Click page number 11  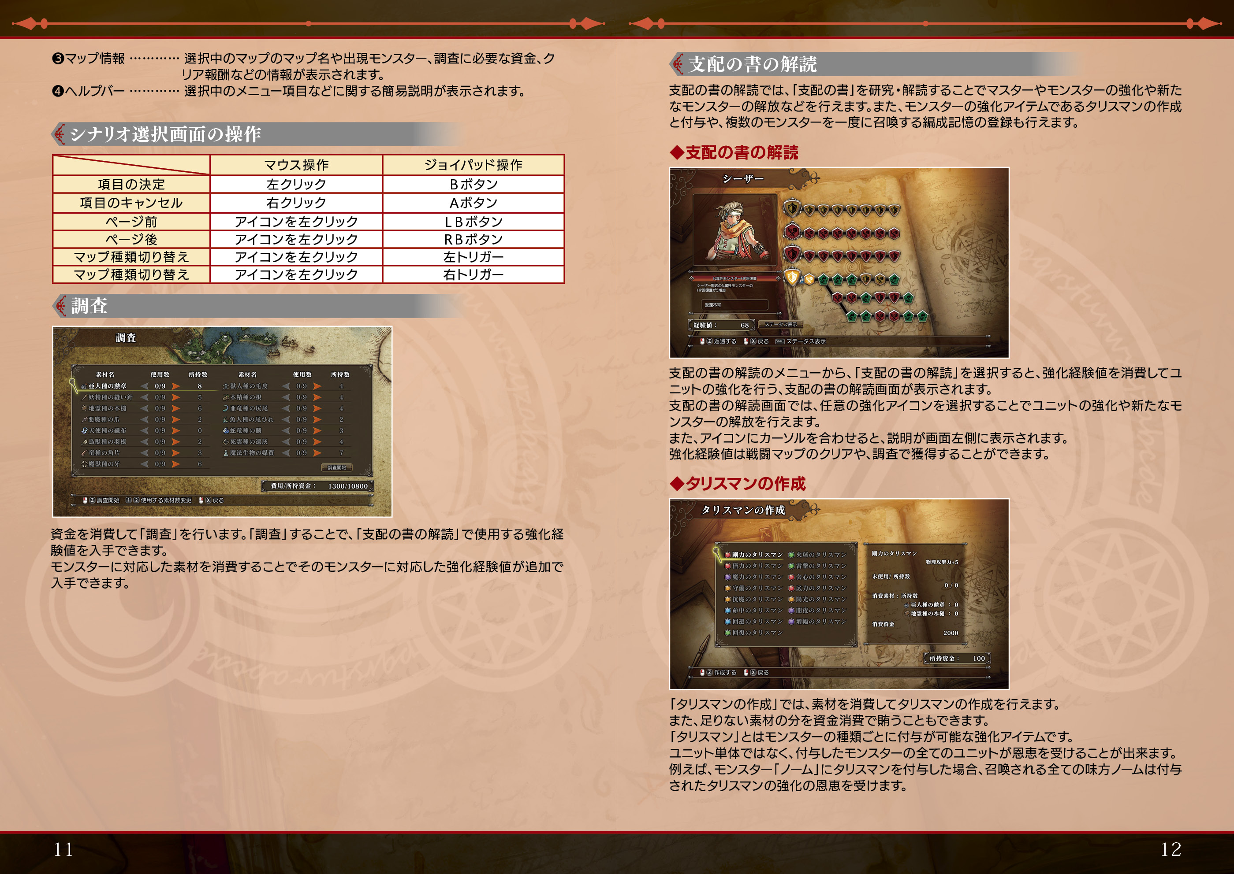pyautogui.click(x=63, y=850)
